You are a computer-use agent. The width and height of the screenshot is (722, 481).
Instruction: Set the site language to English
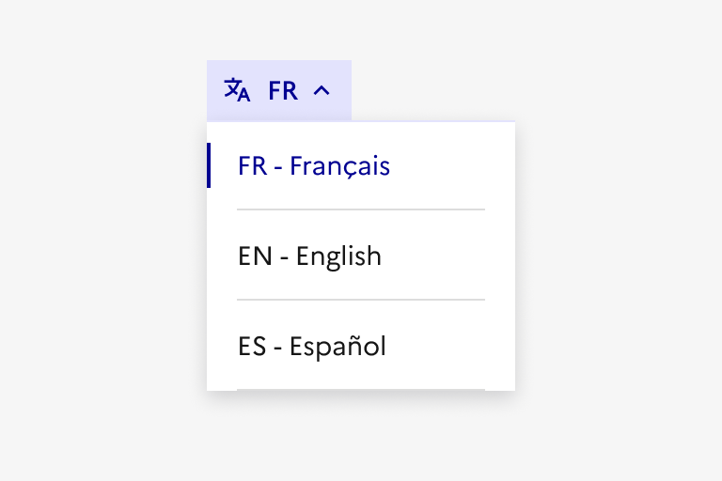point(310,256)
